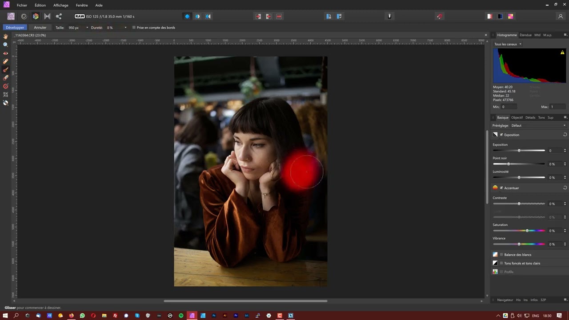Reset the Accentuer section

565,188
